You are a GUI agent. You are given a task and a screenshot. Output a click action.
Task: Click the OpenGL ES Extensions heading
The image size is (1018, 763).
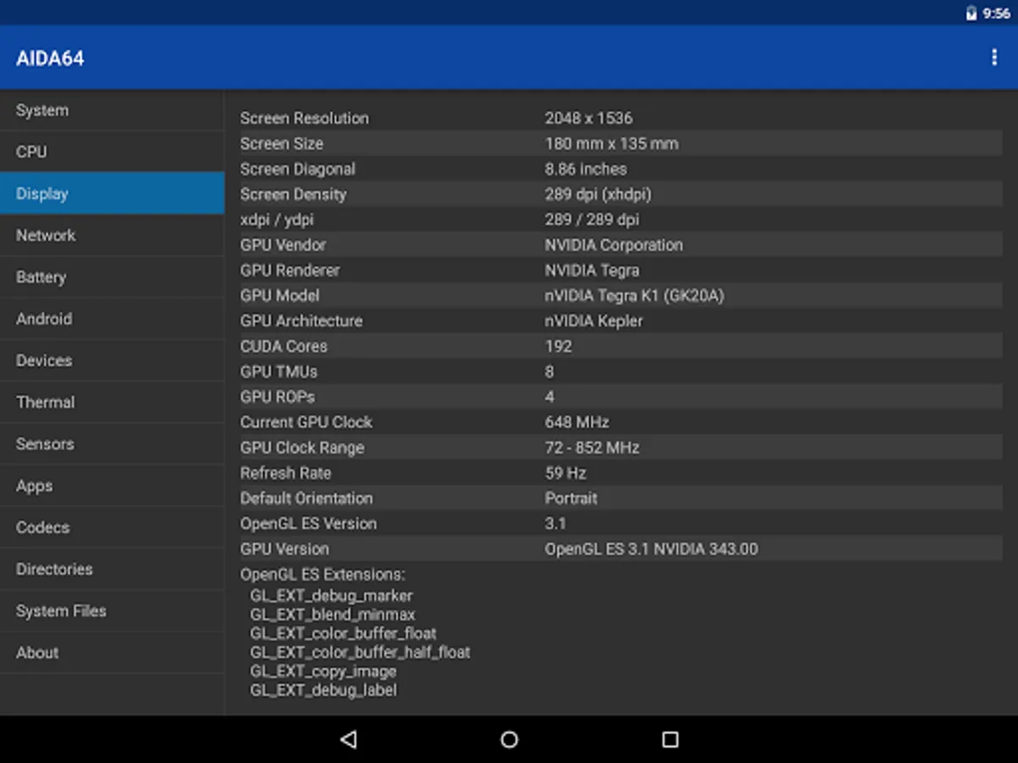323,575
